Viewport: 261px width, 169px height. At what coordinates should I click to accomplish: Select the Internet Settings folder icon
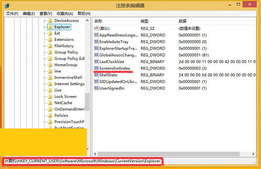pos(50,84)
